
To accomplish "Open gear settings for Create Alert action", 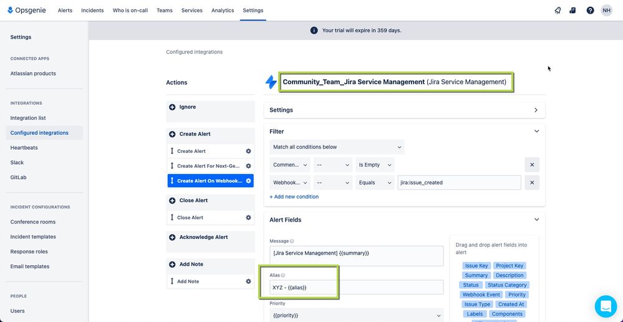I will coord(248,151).
